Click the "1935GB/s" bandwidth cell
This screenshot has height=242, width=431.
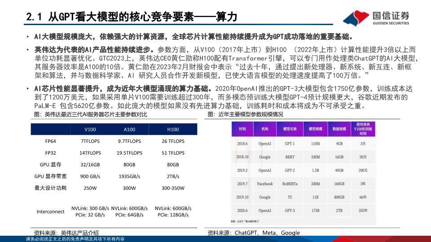pos(129,177)
